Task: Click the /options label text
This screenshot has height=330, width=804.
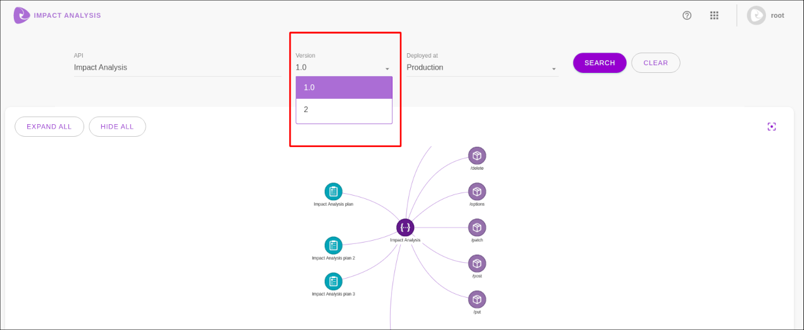Action: [x=477, y=204]
